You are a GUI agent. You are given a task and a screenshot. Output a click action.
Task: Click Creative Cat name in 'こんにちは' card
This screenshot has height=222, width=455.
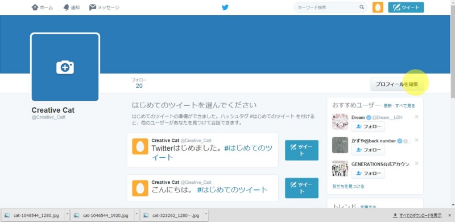click(x=166, y=182)
